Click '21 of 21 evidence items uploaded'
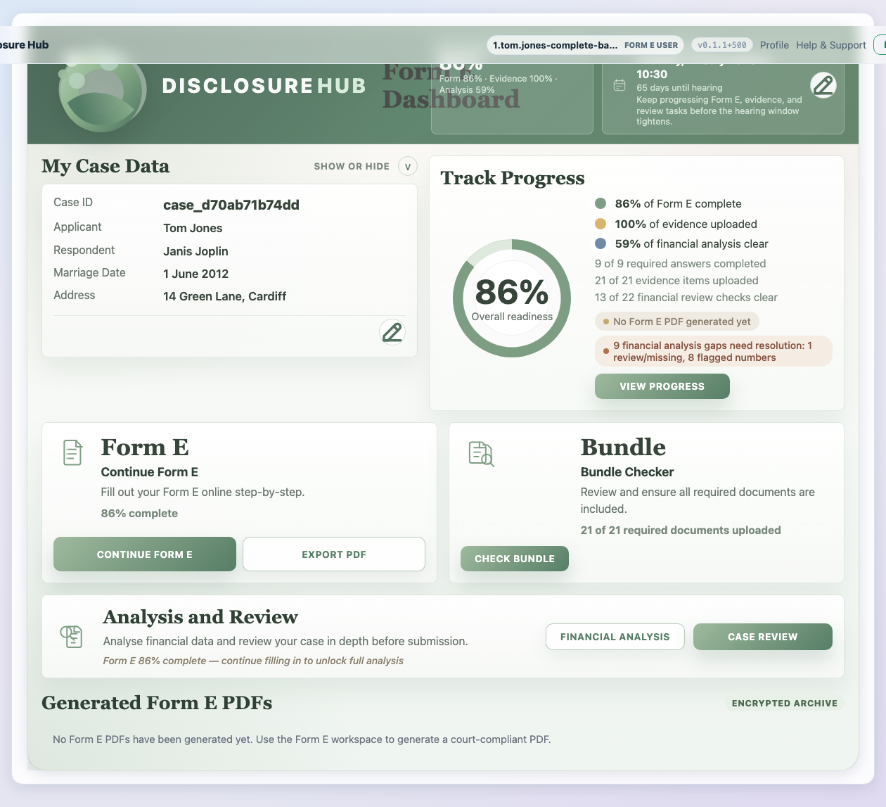 tap(676, 280)
